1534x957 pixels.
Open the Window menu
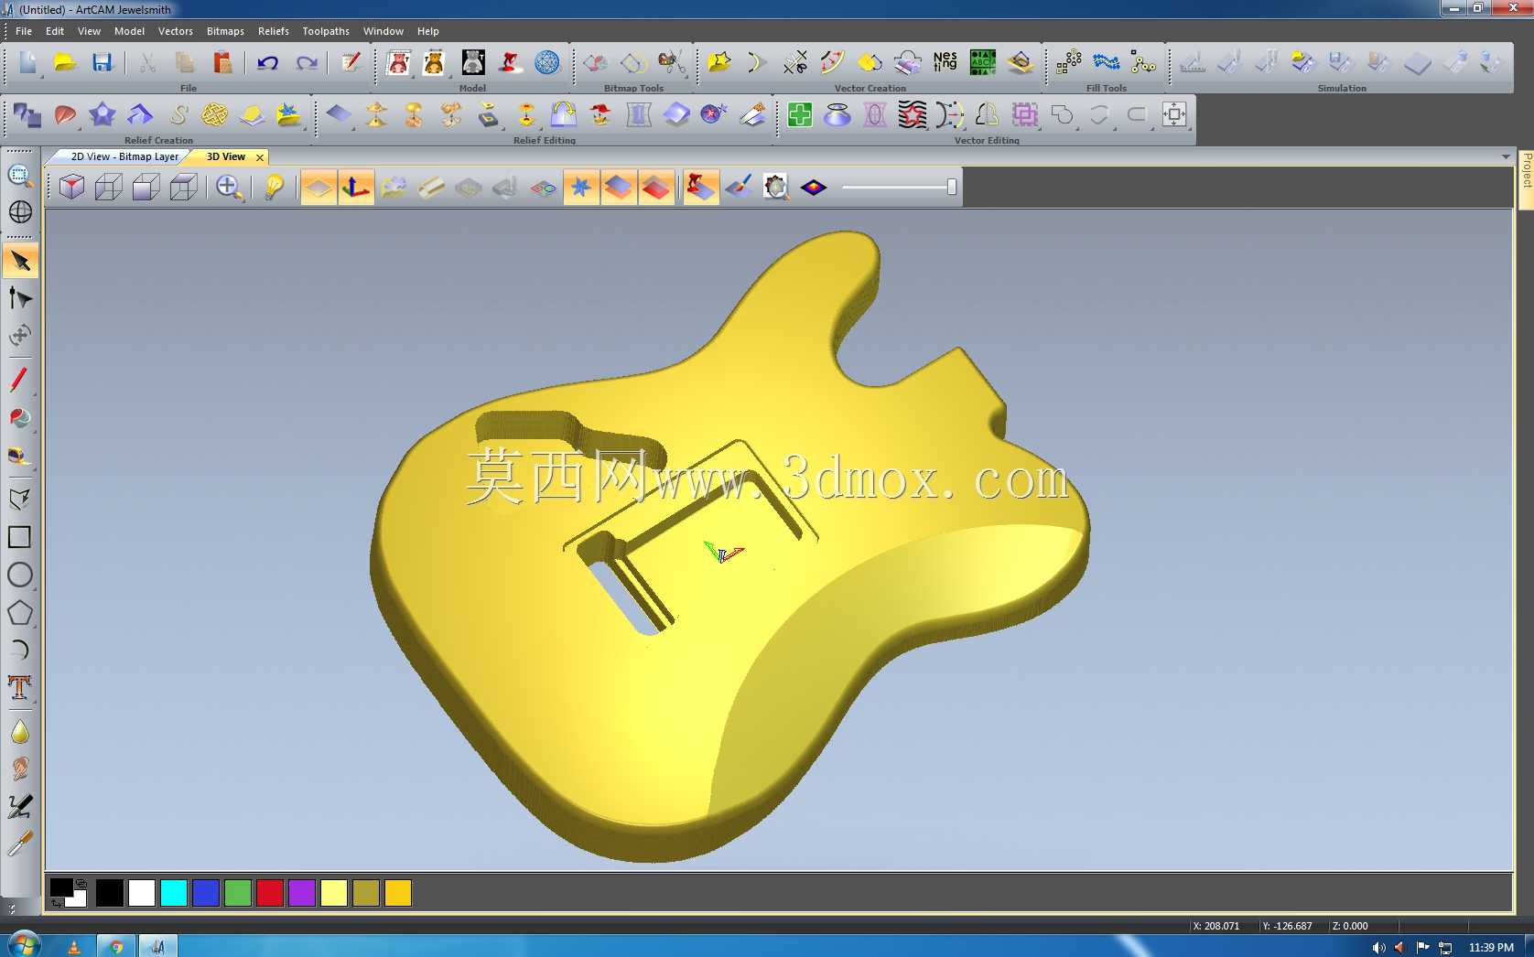(383, 31)
